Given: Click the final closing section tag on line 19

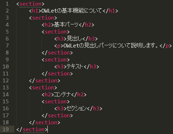Looking at the screenshot, I should tap(32, 129).
